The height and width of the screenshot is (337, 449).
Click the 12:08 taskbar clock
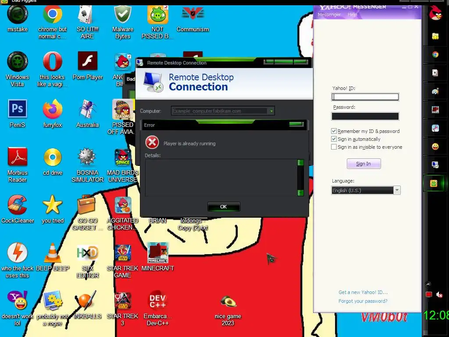(x=436, y=315)
